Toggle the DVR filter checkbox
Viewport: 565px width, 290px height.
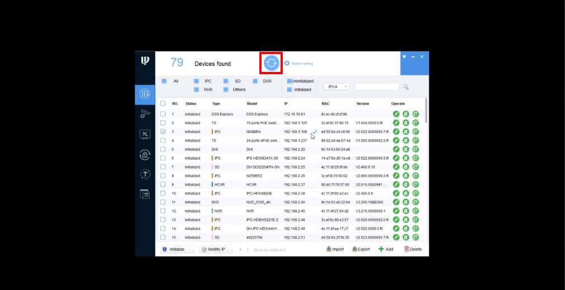[255, 81]
